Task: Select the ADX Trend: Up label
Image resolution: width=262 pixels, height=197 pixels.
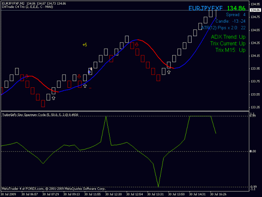Action: [228, 37]
